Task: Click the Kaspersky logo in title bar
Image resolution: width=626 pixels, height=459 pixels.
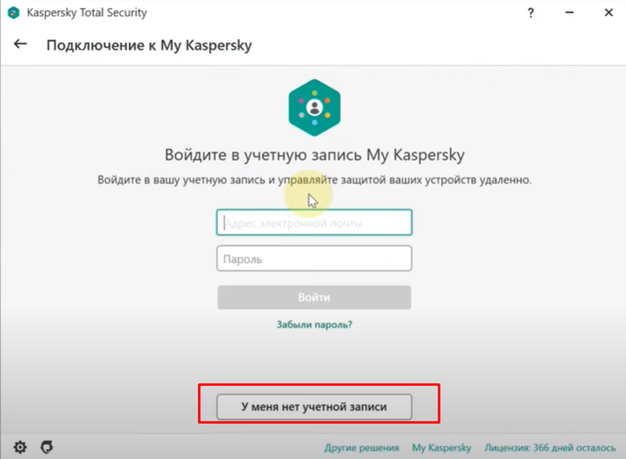Action: 13,13
